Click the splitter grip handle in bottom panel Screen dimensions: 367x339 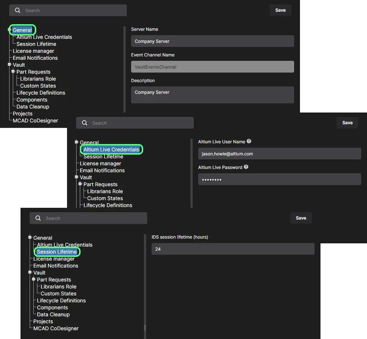pyautogui.click(x=145, y=328)
